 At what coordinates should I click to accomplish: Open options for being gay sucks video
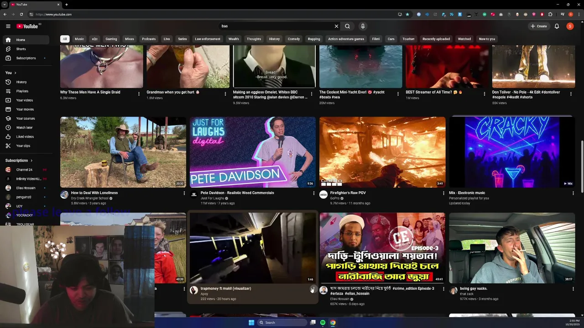click(573, 289)
